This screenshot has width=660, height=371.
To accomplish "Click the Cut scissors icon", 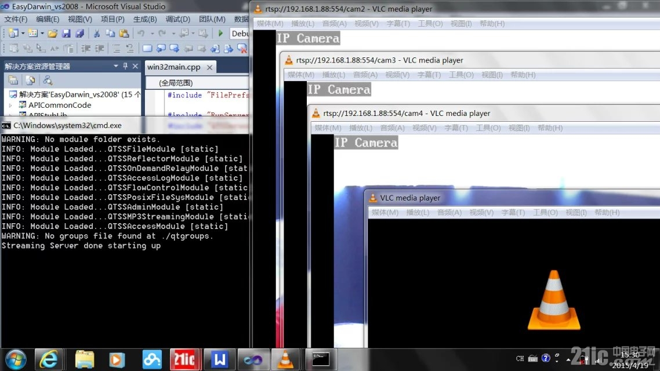I will (96, 33).
